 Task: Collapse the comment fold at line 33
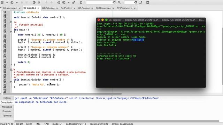click(x=11, y=69)
